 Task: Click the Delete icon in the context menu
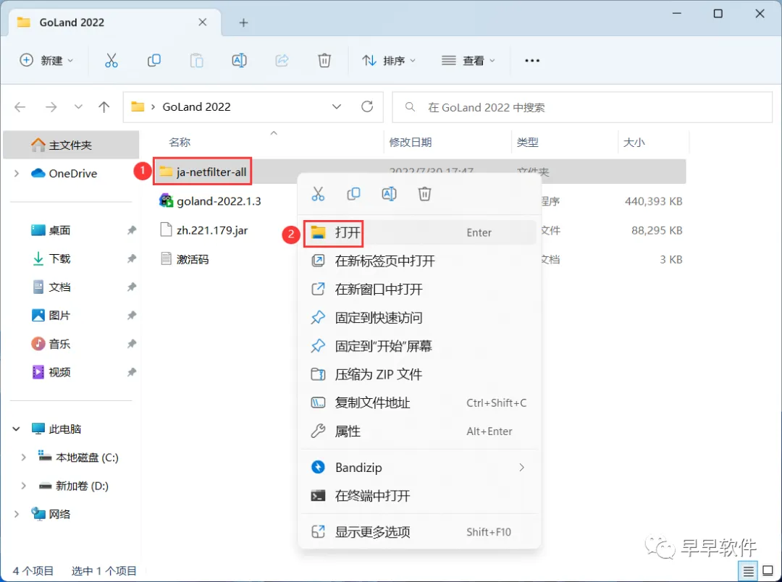pos(424,194)
